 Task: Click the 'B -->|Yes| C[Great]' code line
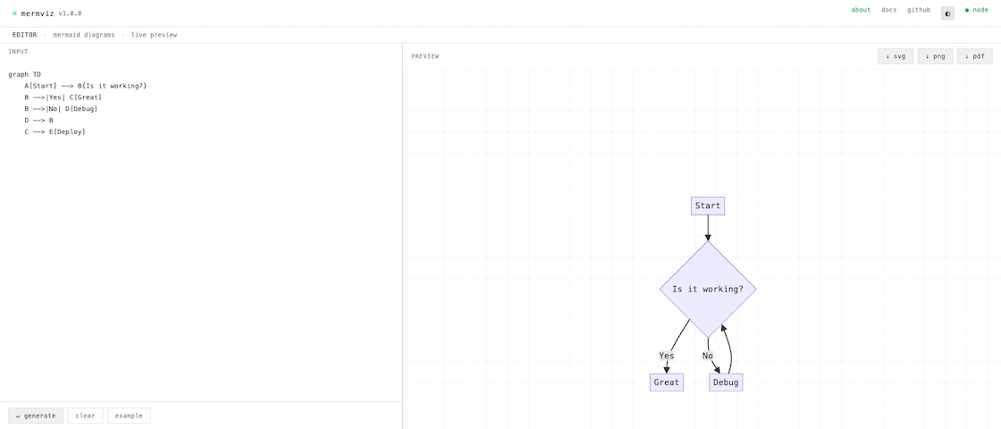coord(63,97)
